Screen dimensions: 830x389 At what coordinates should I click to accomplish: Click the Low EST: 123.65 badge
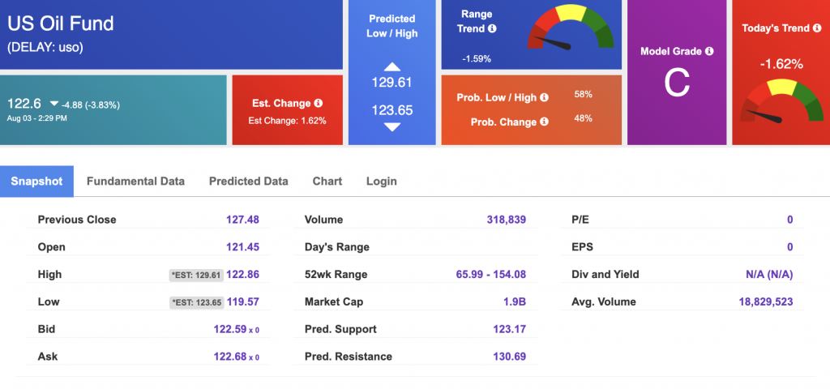(196, 302)
